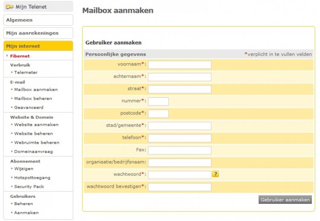Select Website aanmaken in sidebar

point(36,125)
